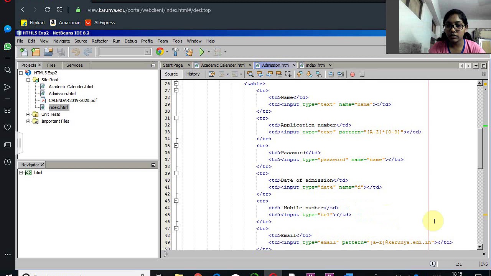
Task: Switch to Academic Calender.html editor tab
Action: point(223,65)
